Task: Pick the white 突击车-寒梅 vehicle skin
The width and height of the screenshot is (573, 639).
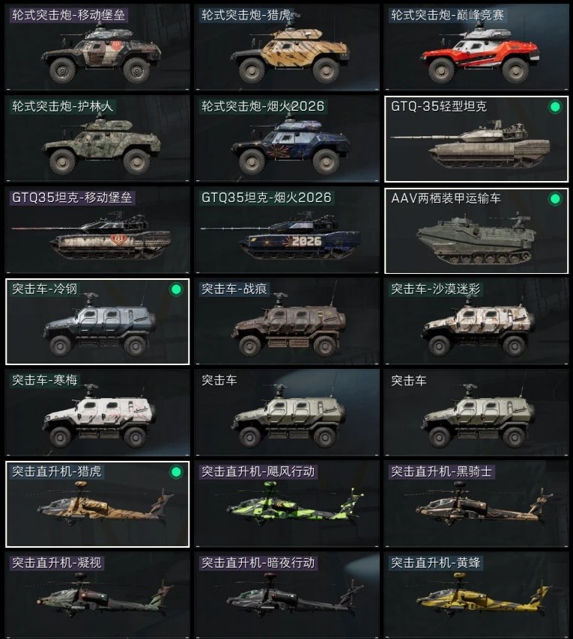Action: pos(97,413)
